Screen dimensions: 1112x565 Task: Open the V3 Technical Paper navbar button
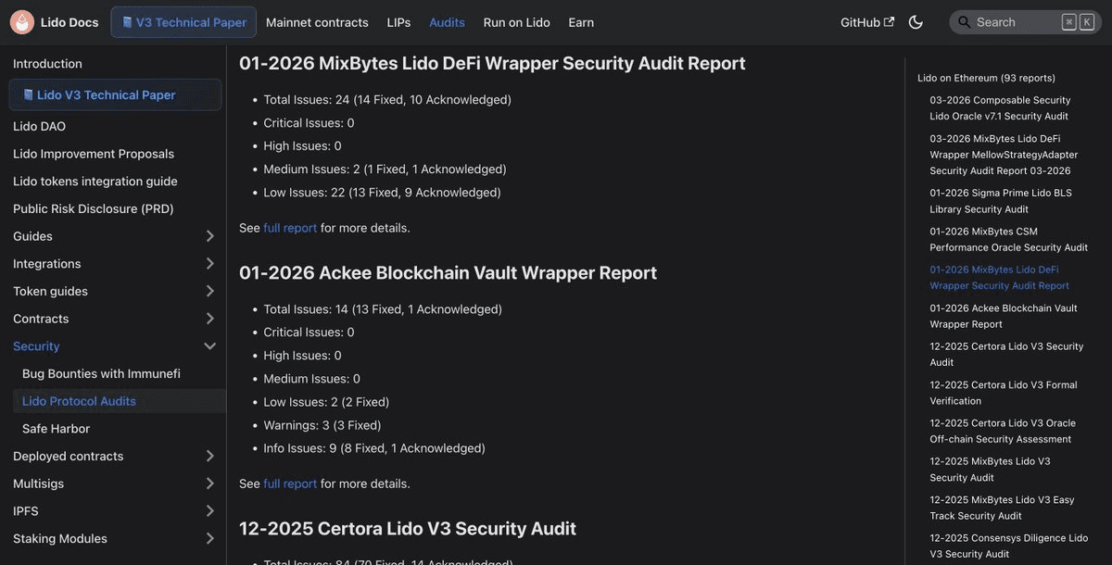point(183,22)
